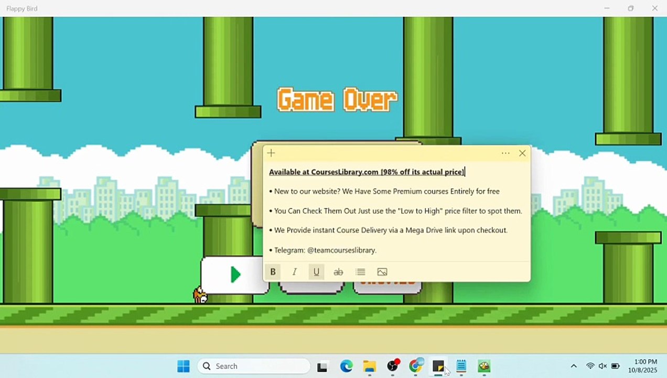667x378 pixels.
Task: Click the 'Telegram: @teamcourseslibrary.' line
Action: pos(323,250)
